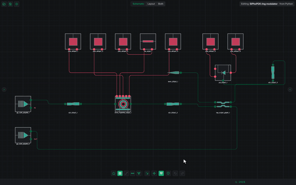Screen dimensions: 296x185
Task: Click the pd_l25p0_1 label text
Action: tap(223, 83)
